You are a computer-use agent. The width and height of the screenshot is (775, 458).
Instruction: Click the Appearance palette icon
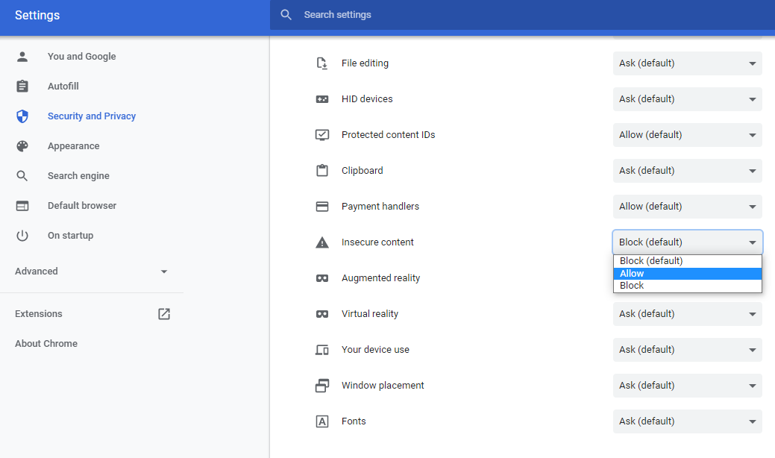point(22,145)
